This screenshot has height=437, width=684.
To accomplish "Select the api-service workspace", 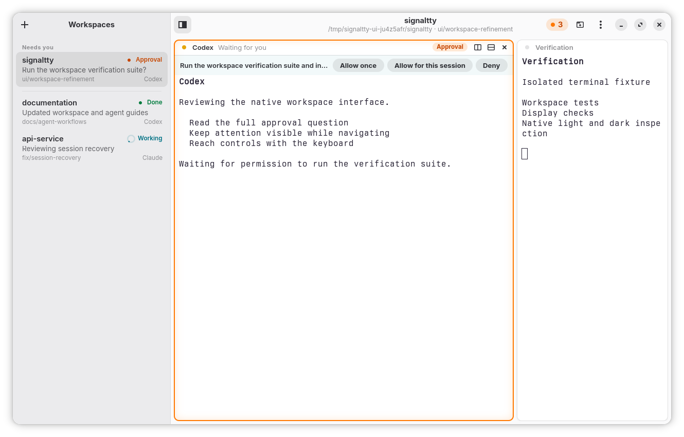I will (x=92, y=148).
